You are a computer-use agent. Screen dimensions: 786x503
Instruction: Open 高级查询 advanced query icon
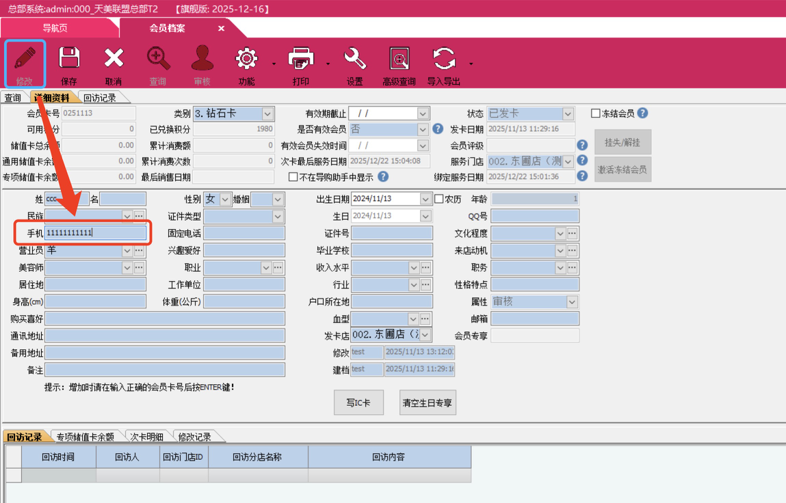[x=399, y=59]
